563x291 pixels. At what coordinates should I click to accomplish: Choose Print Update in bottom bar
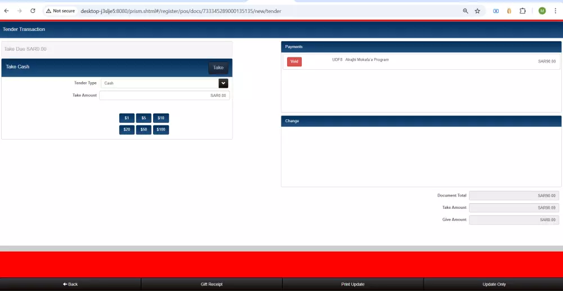[x=353, y=284]
